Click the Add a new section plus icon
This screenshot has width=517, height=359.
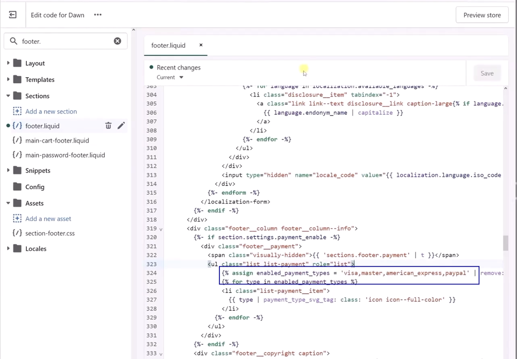[x=17, y=111]
